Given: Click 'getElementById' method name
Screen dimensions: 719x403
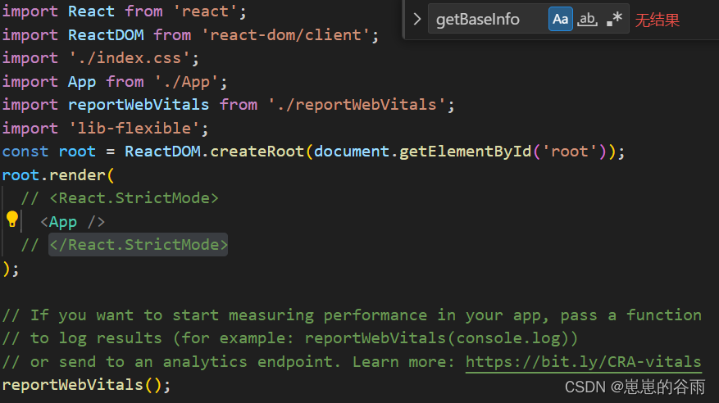Looking at the screenshot, I should pos(465,152).
